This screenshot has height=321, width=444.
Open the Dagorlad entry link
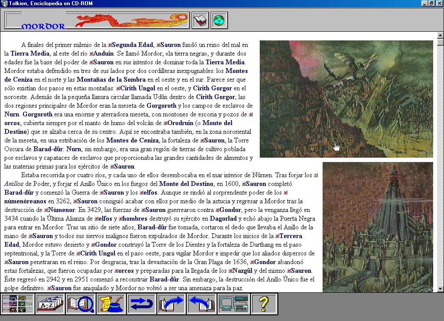[223, 218]
